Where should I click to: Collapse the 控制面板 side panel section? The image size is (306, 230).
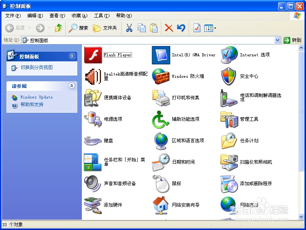click(72, 56)
